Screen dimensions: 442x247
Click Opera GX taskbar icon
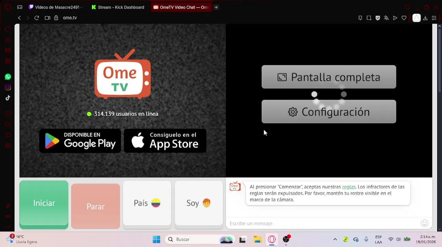click(272, 239)
